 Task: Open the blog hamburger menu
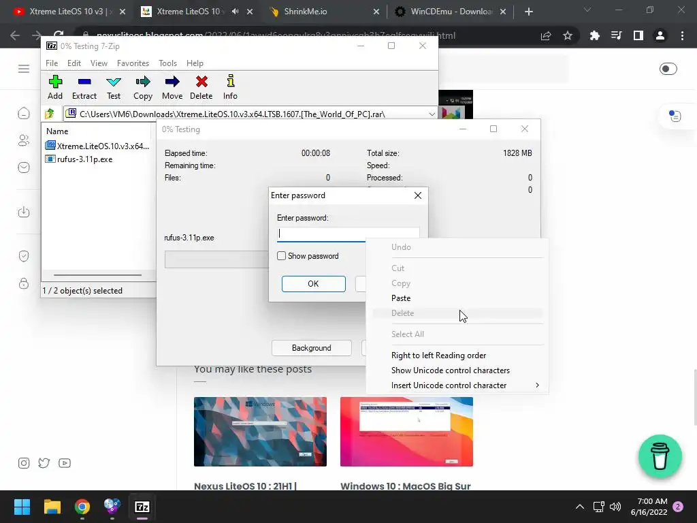click(24, 69)
